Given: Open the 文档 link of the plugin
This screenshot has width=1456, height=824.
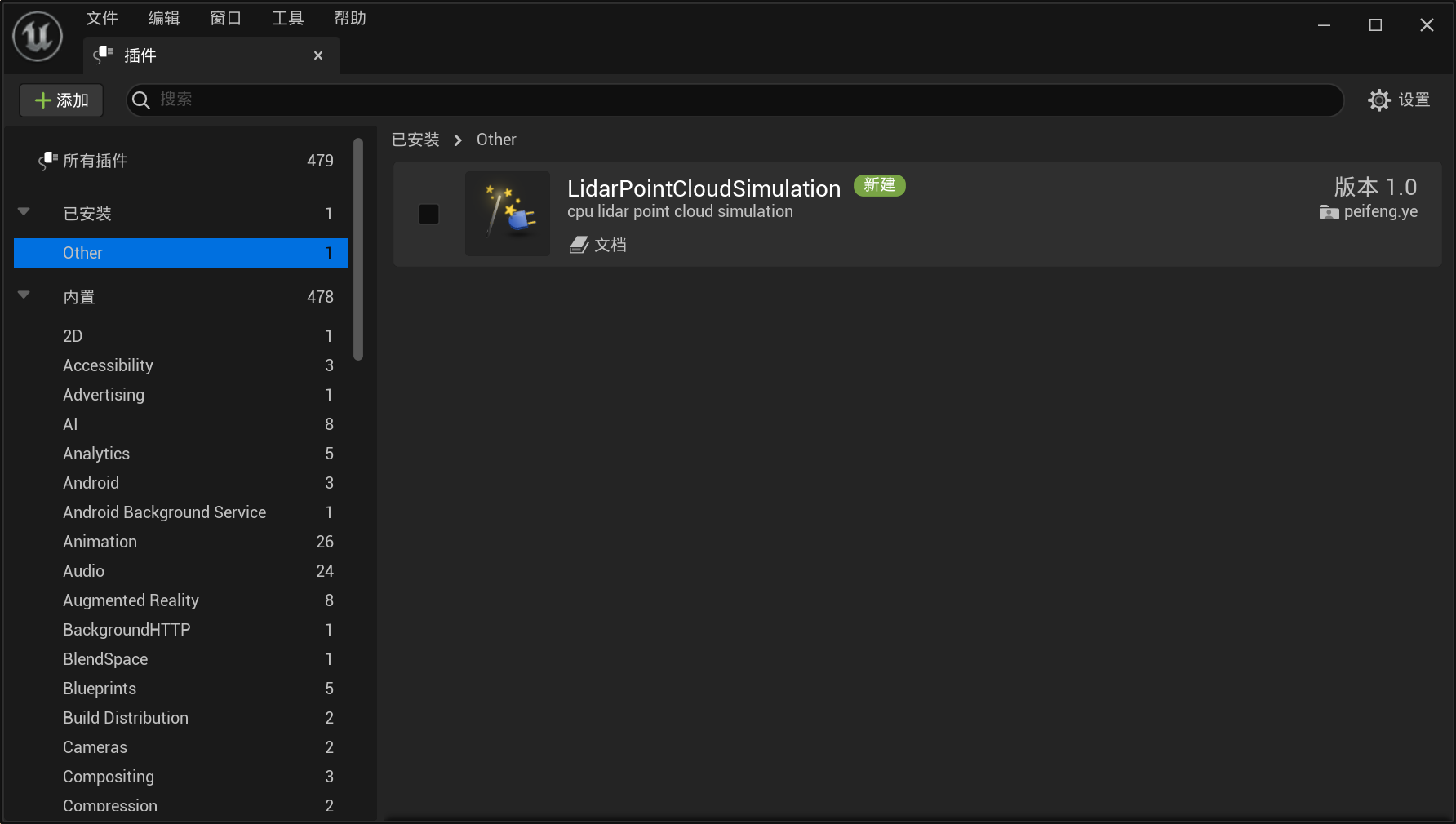Looking at the screenshot, I should click(610, 245).
